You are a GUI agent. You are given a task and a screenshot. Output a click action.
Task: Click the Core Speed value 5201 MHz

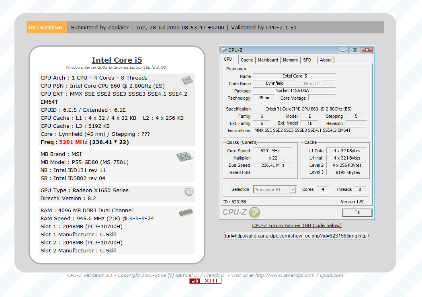click(272, 151)
